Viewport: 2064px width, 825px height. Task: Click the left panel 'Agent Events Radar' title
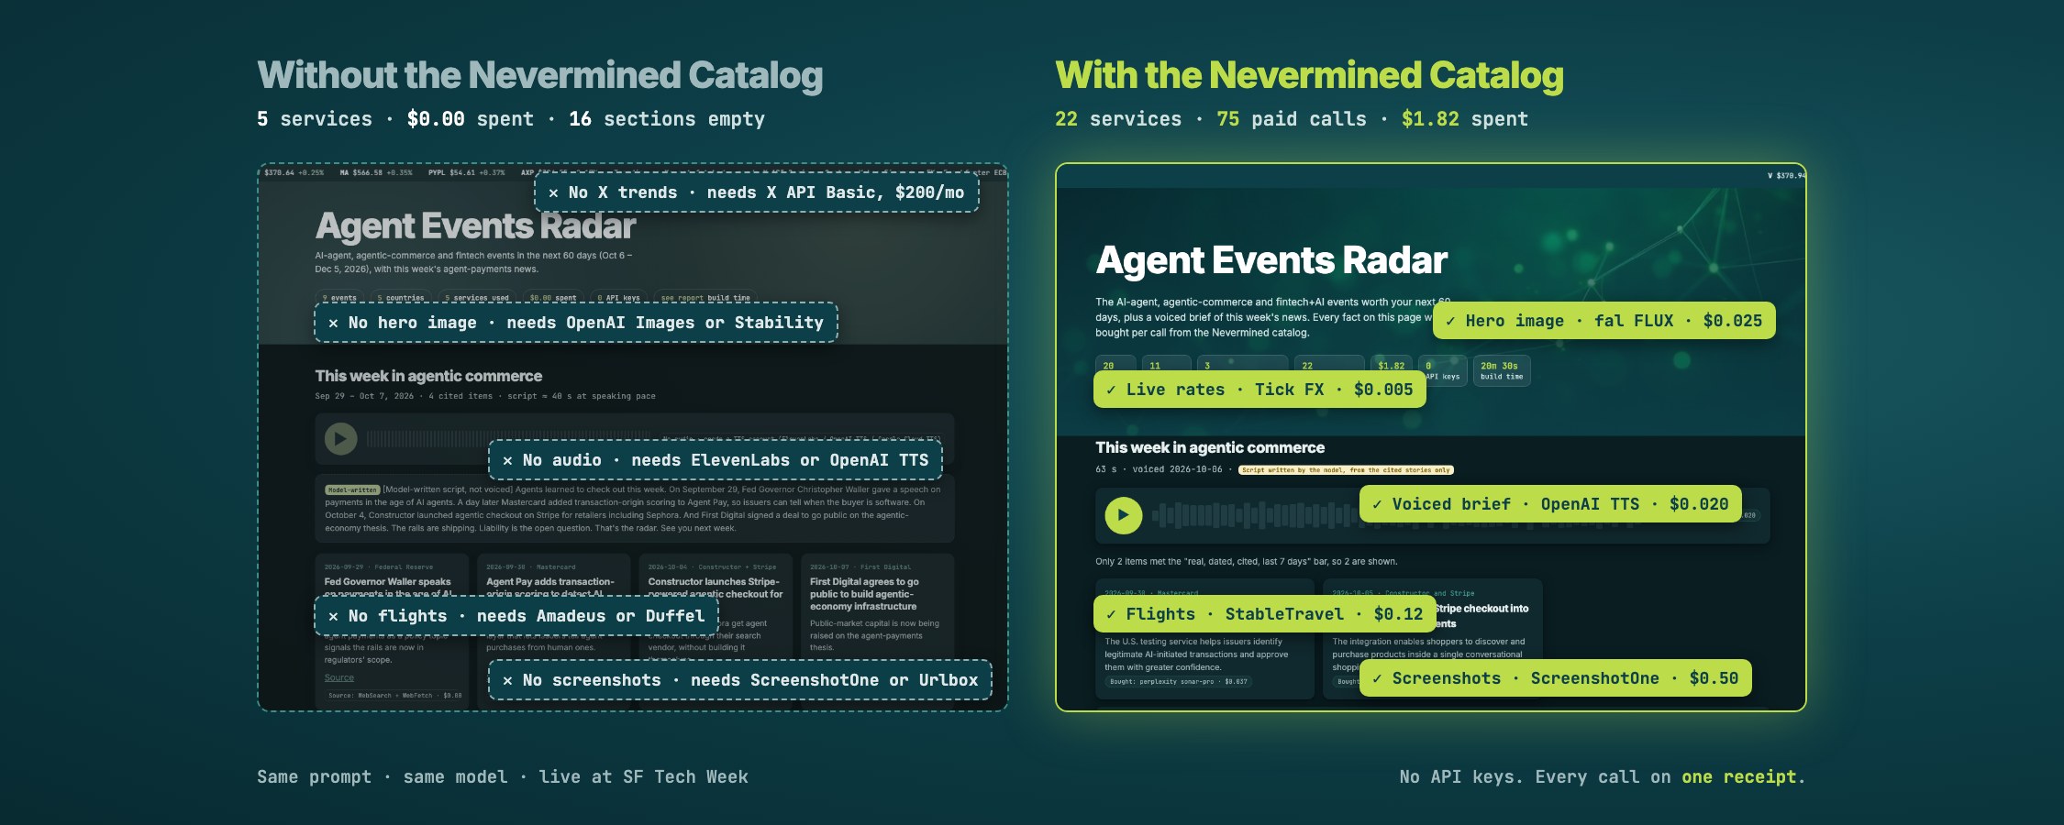click(475, 225)
